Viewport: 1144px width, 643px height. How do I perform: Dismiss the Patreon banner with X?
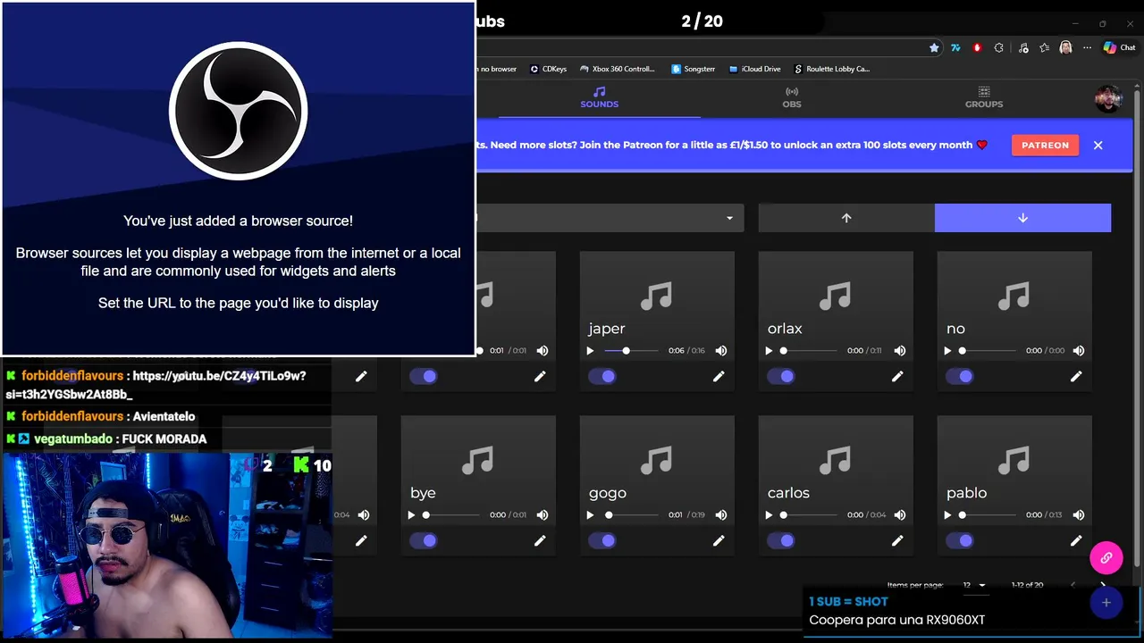[x=1098, y=145]
